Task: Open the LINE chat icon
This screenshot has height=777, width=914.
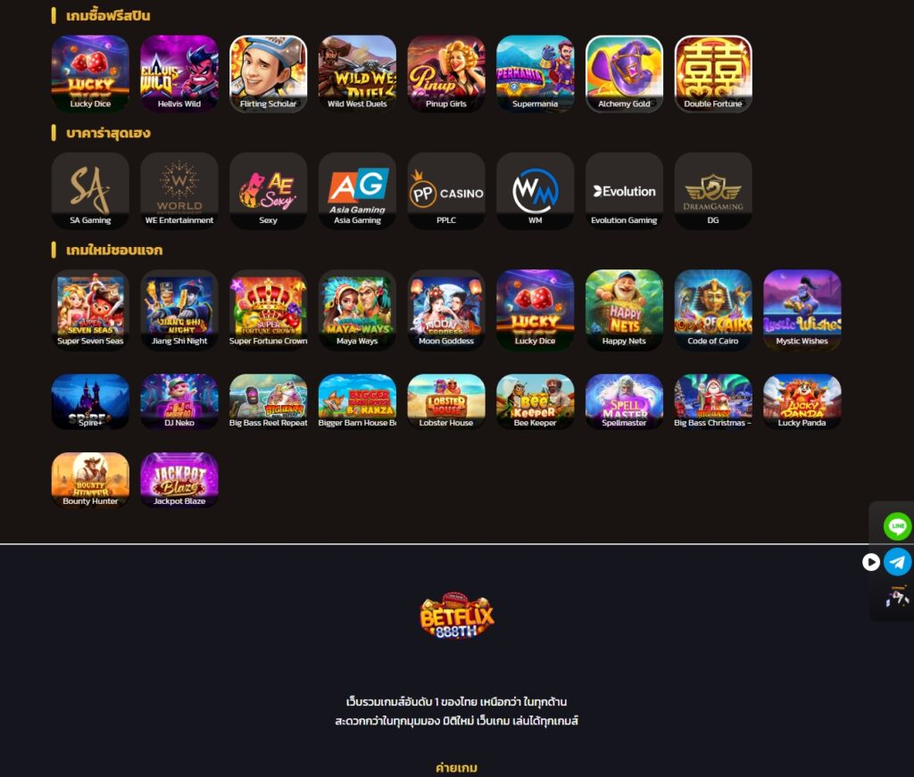Action: [x=898, y=526]
